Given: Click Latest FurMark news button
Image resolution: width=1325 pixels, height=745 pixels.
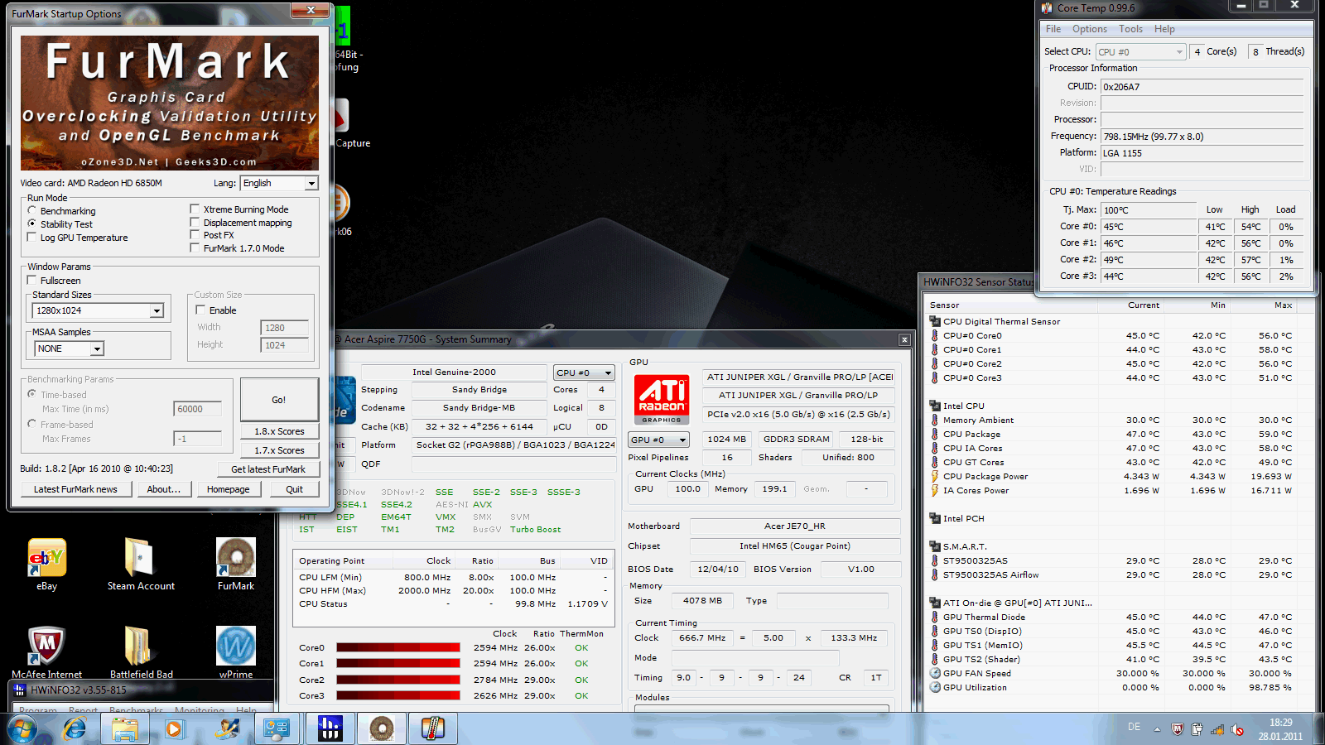Looking at the screenshot, I should [75, 489].
